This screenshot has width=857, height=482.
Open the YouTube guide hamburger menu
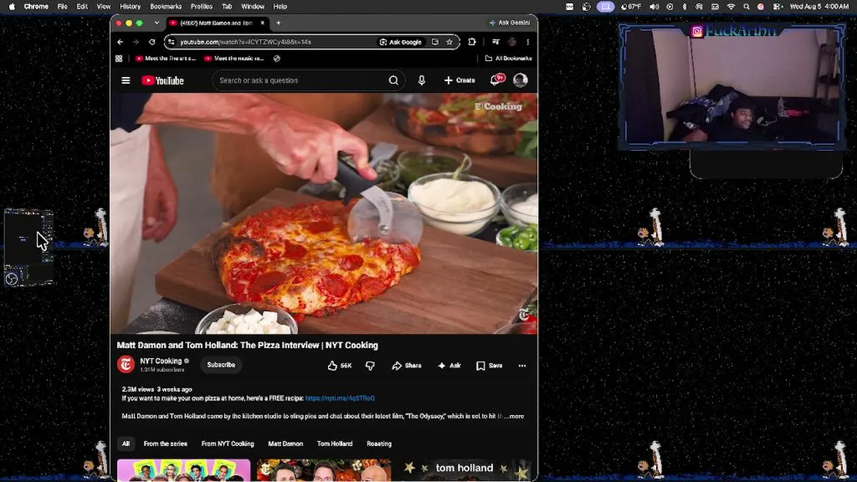tap(126, 80)
